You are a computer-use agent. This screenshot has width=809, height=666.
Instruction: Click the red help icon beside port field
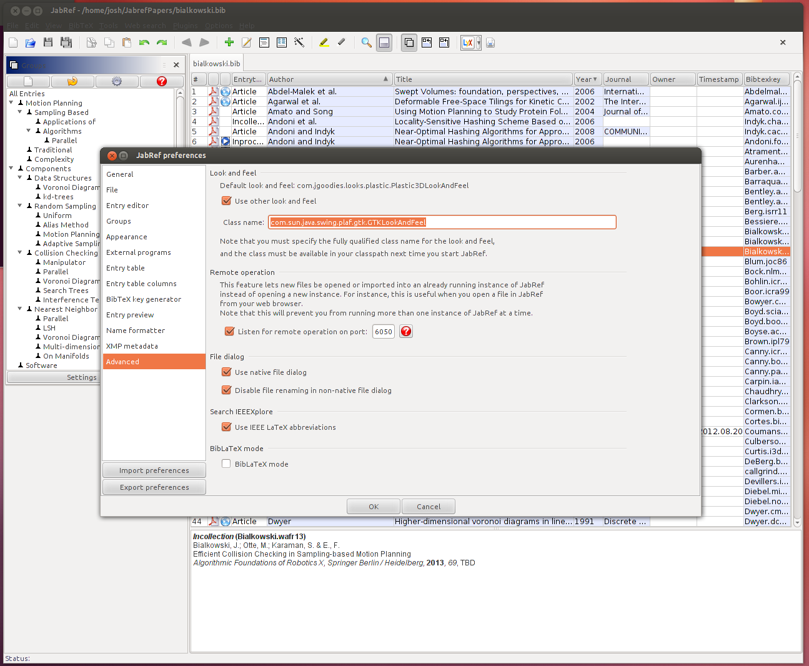[x=406, y=331]
